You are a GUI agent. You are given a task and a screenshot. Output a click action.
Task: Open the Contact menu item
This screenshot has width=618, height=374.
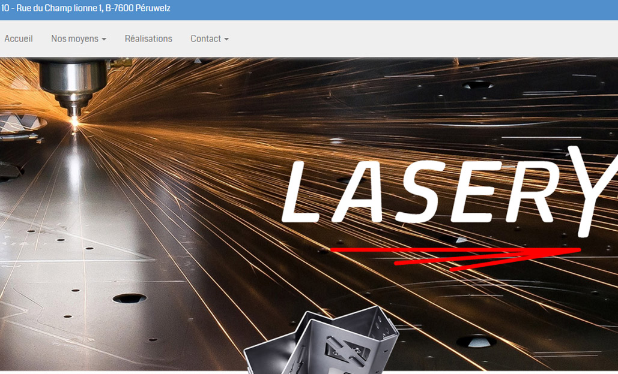205,39
